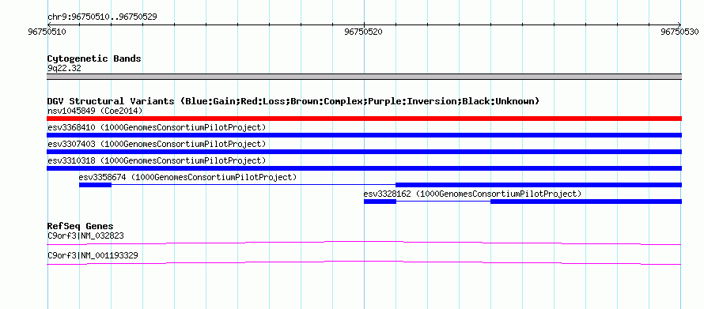Click ruler coordinate 96750510

[47, 32]
